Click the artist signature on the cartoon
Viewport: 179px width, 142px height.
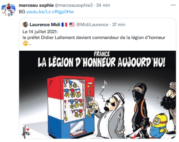tap(26, 132)
